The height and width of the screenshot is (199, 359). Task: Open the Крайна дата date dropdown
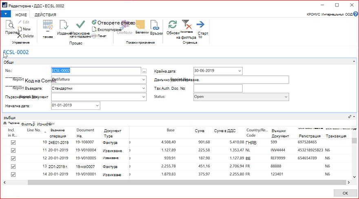tap(239, 71)
